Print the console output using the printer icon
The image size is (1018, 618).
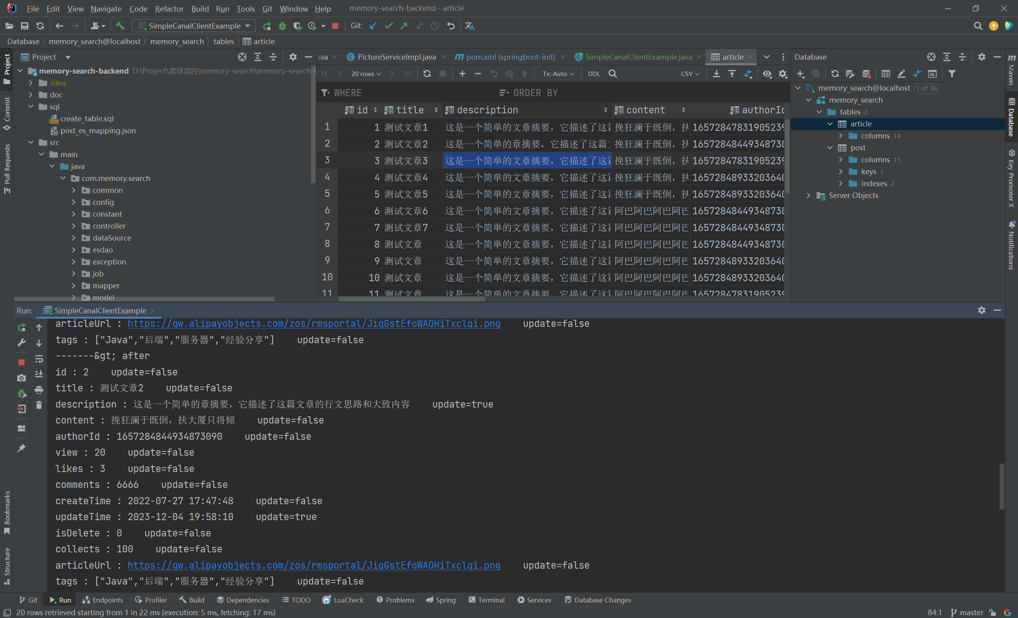39,390
